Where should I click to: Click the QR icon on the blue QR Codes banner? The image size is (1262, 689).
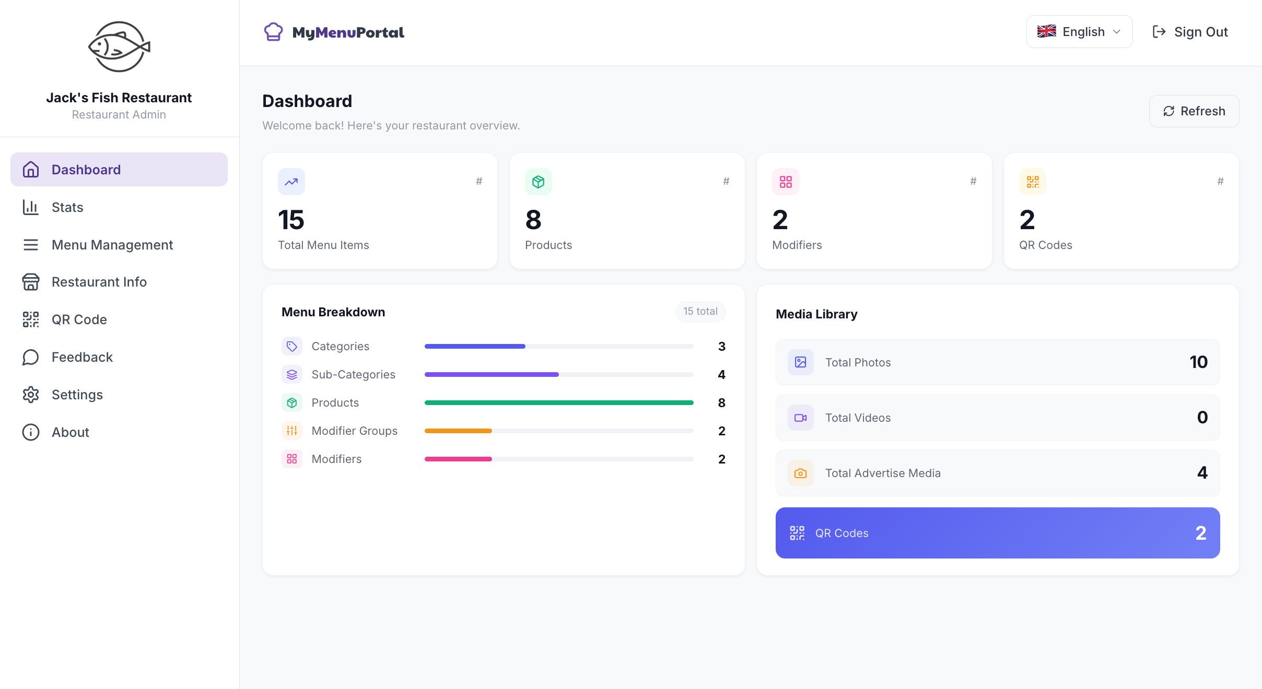pyautogui.click(x=797, y=533)
